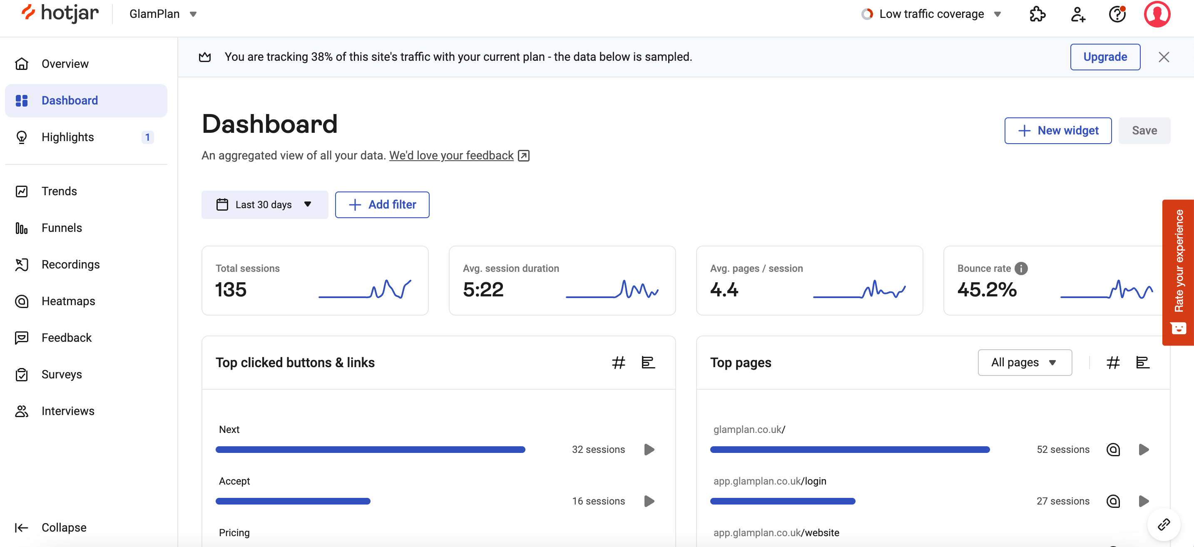This screenshot has width=1194, height=547.
Task: Click the Bounce rate info icon
Action: 1021,269
